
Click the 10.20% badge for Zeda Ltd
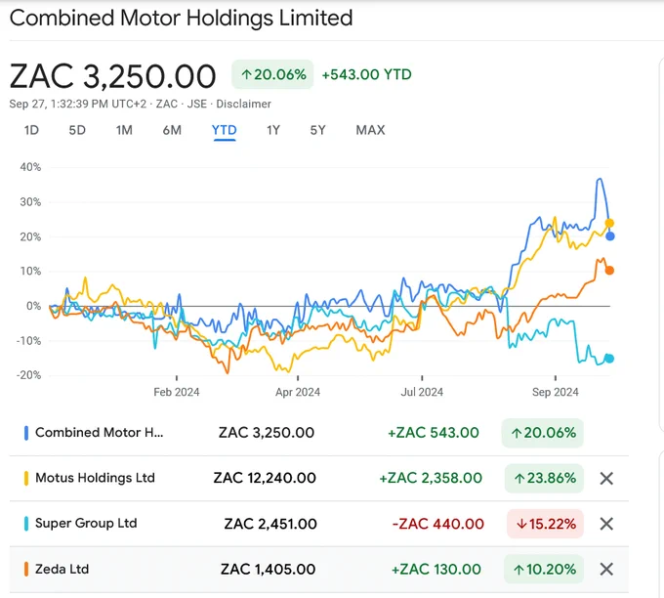[x=544, y=570]
